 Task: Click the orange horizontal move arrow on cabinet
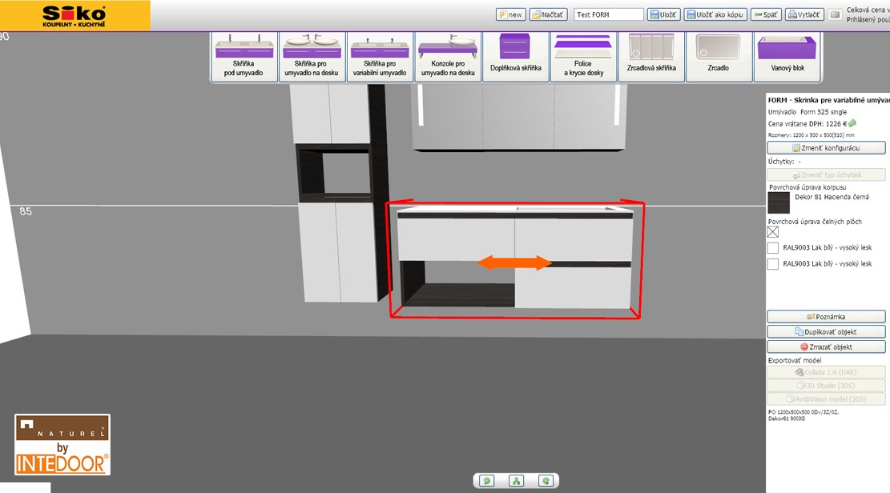515,263
